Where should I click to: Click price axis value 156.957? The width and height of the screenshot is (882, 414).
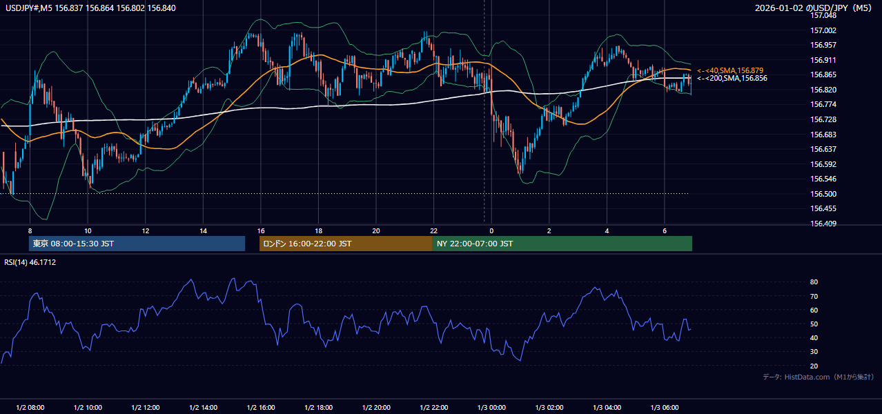pos(823,45)
